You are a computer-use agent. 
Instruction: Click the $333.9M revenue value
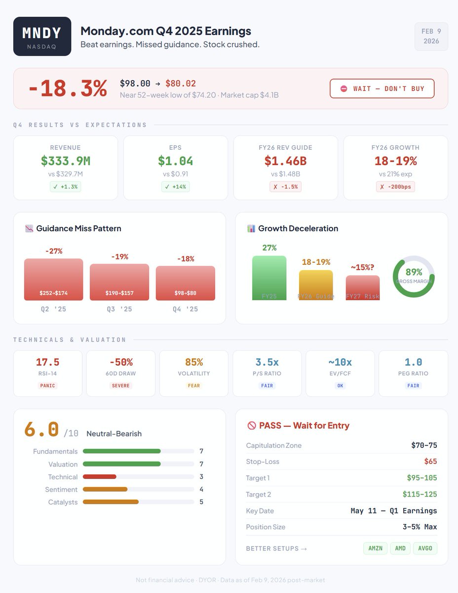coord(66,161)
